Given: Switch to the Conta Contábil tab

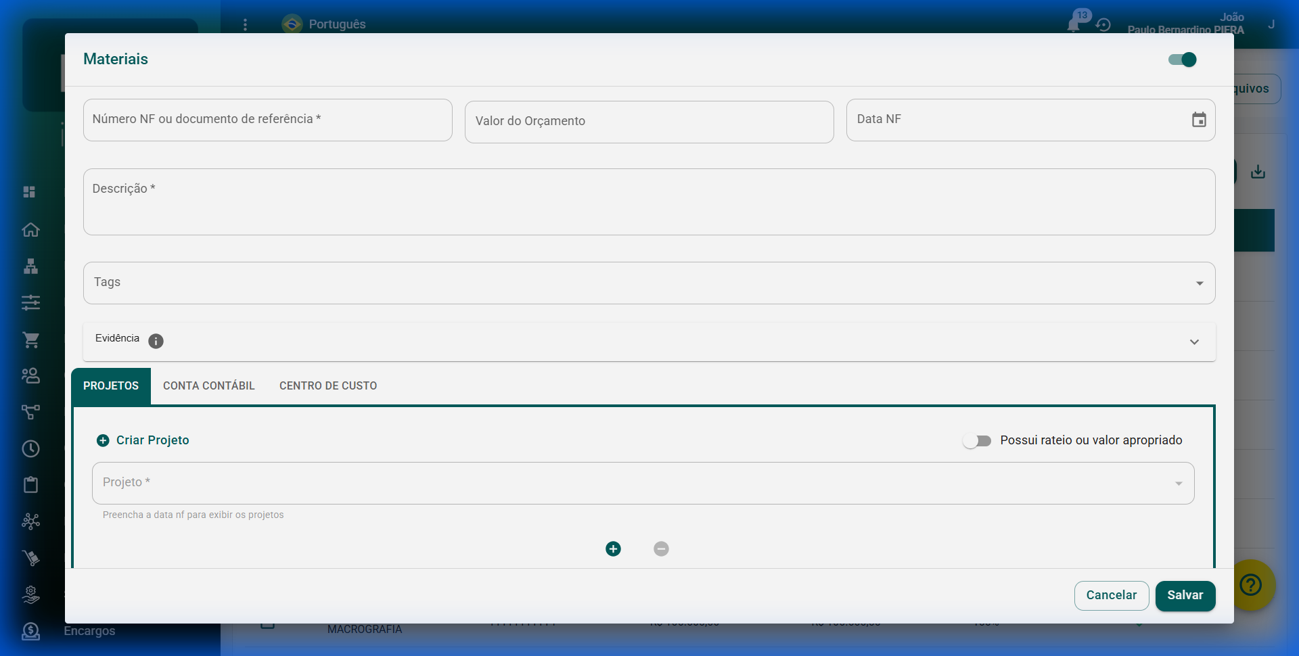Looking at the screenshot, I should [208, 385].
